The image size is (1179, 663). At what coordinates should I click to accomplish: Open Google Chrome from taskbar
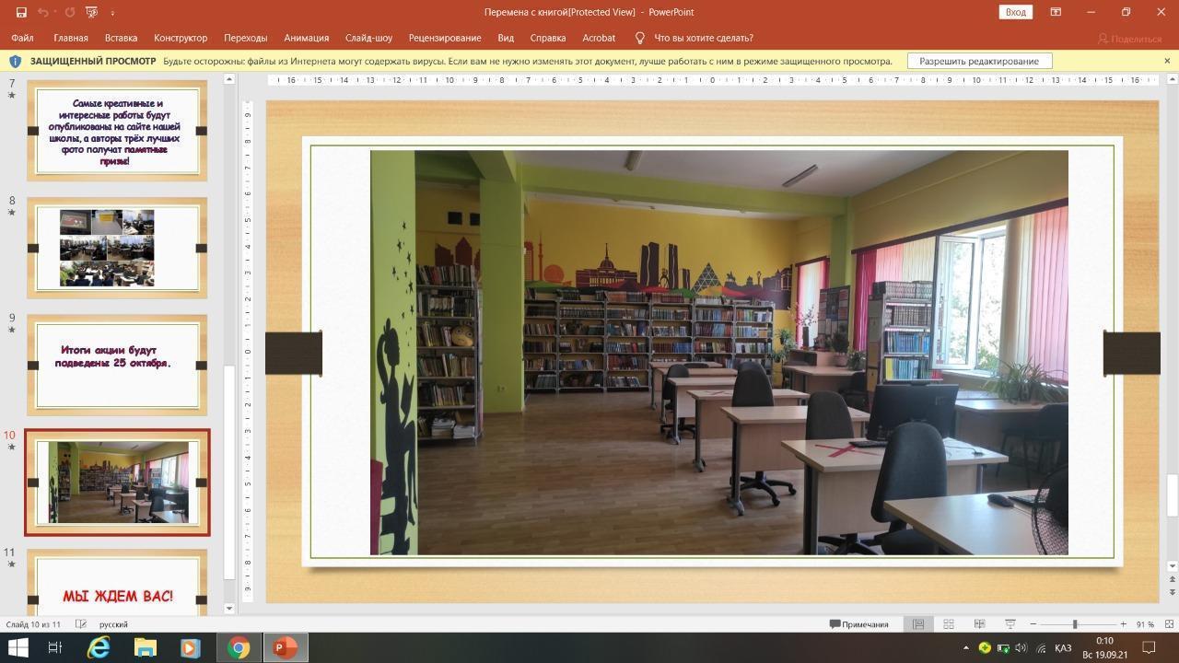click(x=239, y=648)
